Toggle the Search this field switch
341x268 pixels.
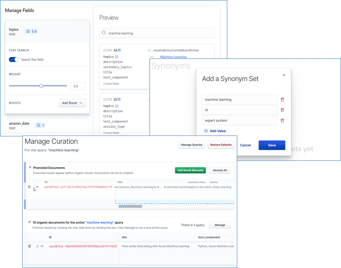pos(14,59)
